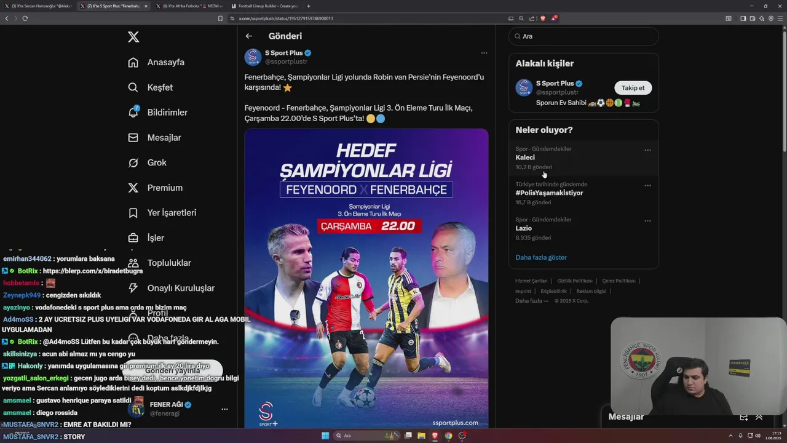Open more options for #PolisYaşamakİstiyor trend
This screenshot has width=787, height=443.
point(647,185)
